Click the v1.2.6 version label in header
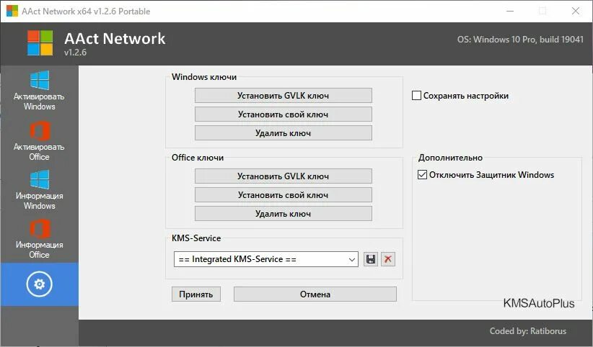This screenshot has height=347, width=593. coord(75,53)
